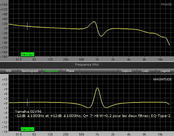This screenshot has width=174, height=136.
Task: Click the MAGNITUDE label in lower graph
Action: tap(163, 79)
